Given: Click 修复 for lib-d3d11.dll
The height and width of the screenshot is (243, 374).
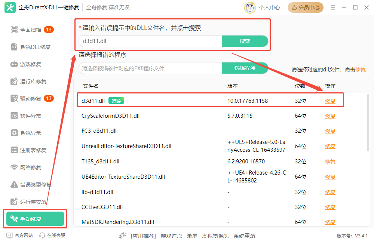Looking at the screenshot, I should (330, 192).
